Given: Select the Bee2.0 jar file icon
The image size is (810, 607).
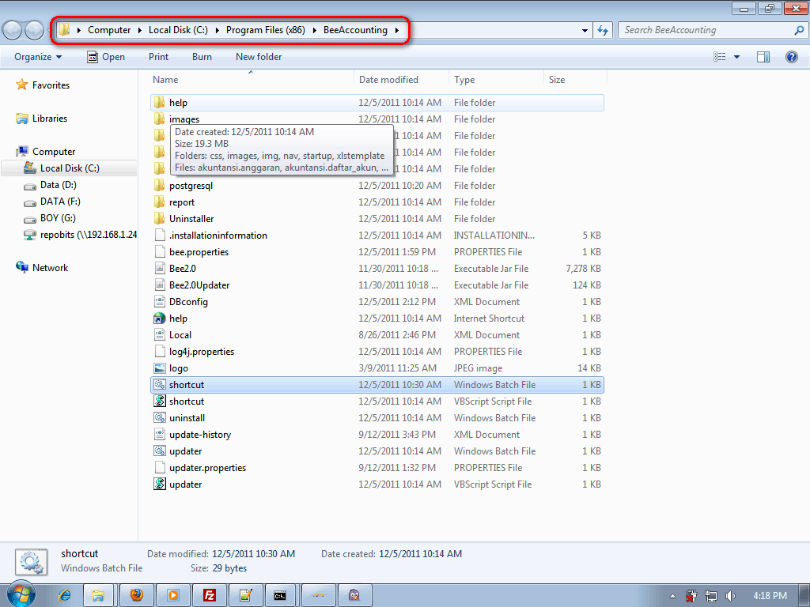Looking at the screenshot, I should click(x=160, y=269).
